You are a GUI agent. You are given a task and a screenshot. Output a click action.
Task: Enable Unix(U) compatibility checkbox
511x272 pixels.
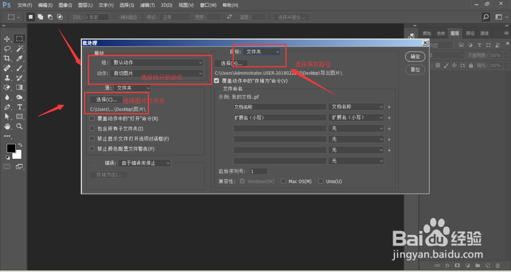(321, 181)
